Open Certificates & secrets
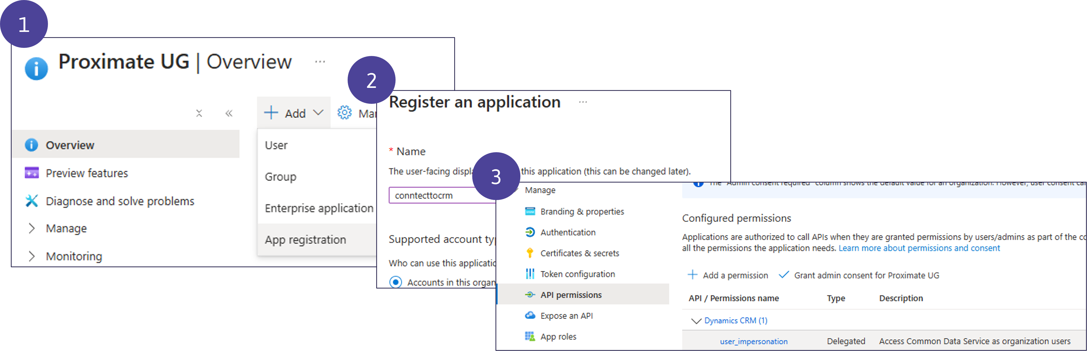This screenshot has width=1087, height=351. pos(580,253)
